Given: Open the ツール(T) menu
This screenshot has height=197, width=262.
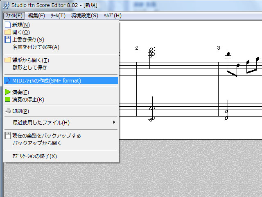Looking at the screenshot, I should coord(58,16).
